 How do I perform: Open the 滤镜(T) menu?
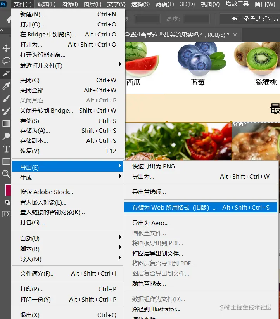tap(165, 4)
